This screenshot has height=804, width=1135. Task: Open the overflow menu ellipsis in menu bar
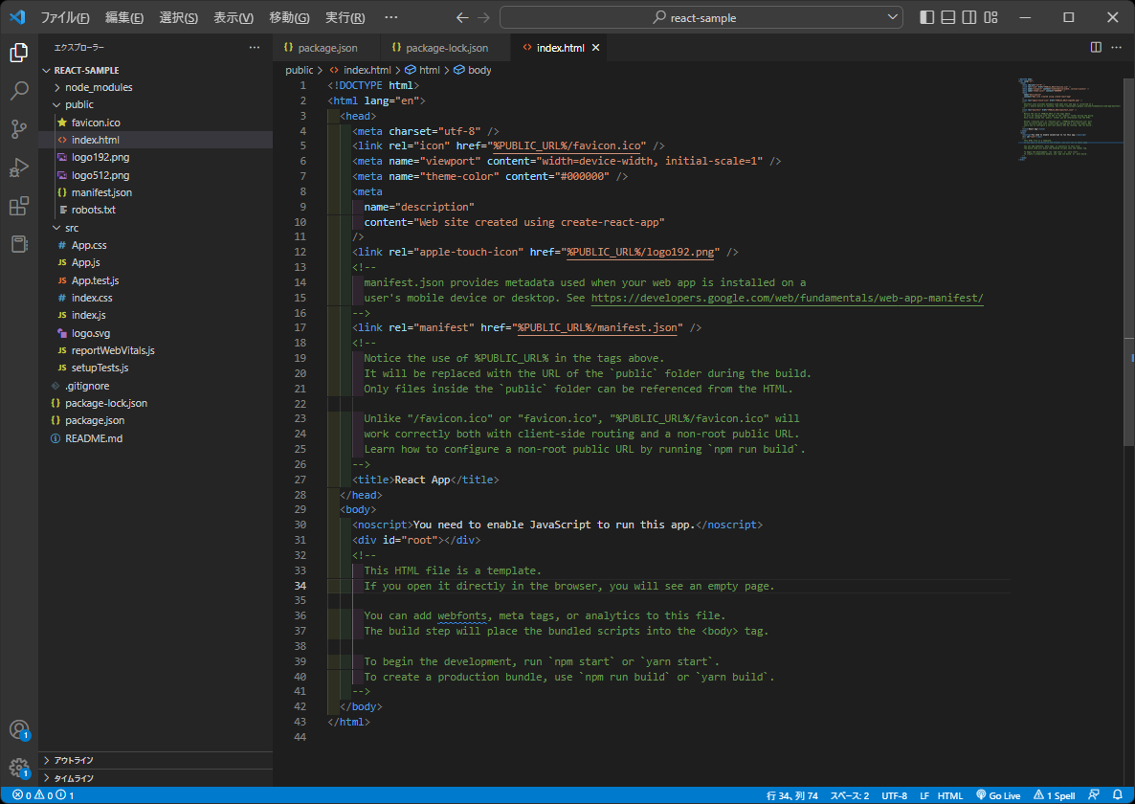[x=390, y=17]
